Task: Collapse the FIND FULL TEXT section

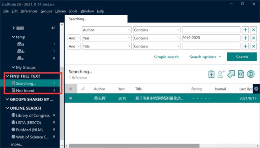Action: click(8, 76)
